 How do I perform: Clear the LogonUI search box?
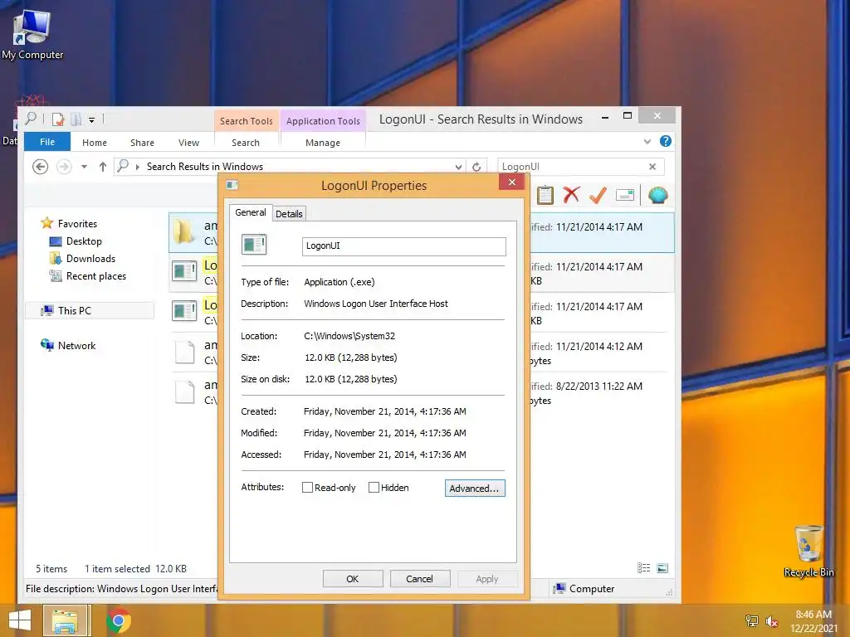pyautogui.click(x=652, y=167)
